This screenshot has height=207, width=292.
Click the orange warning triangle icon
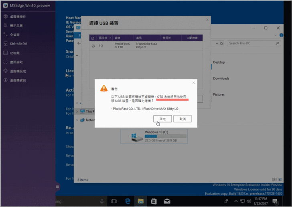[x=104, y=88]
